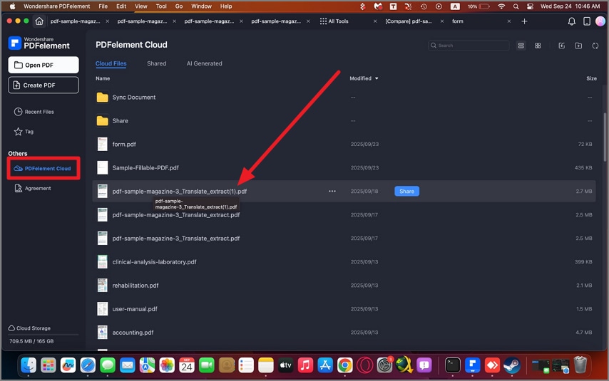
Task: Sort files by the Modified column arrow
Action: pos(377,78)
